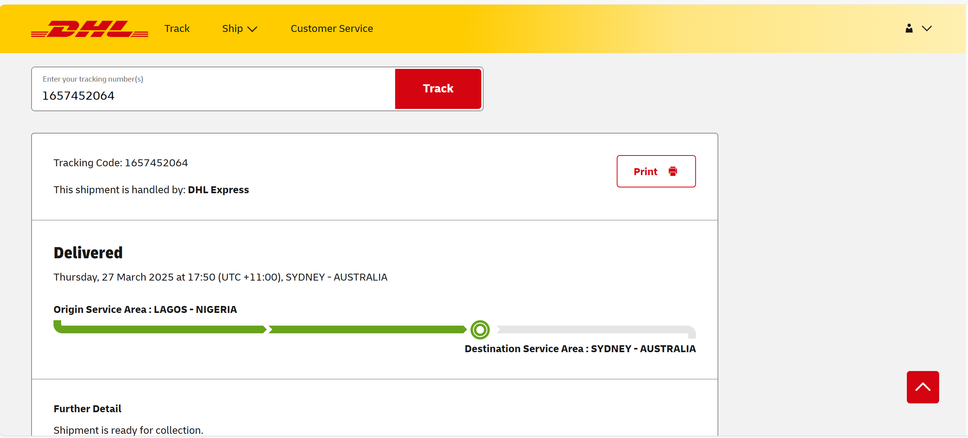The image size is (968, 438).
Task: Click the Shipment is ready for collection text
Action: click(x=129, y=430)
